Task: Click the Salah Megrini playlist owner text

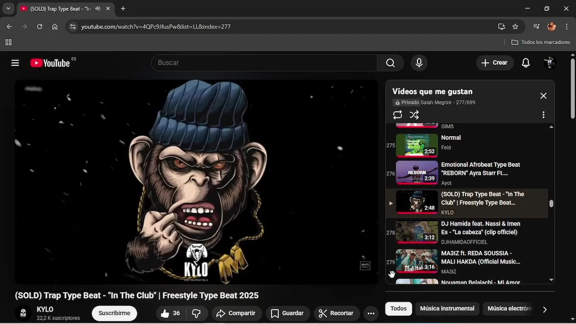Action: click(436, 103)
